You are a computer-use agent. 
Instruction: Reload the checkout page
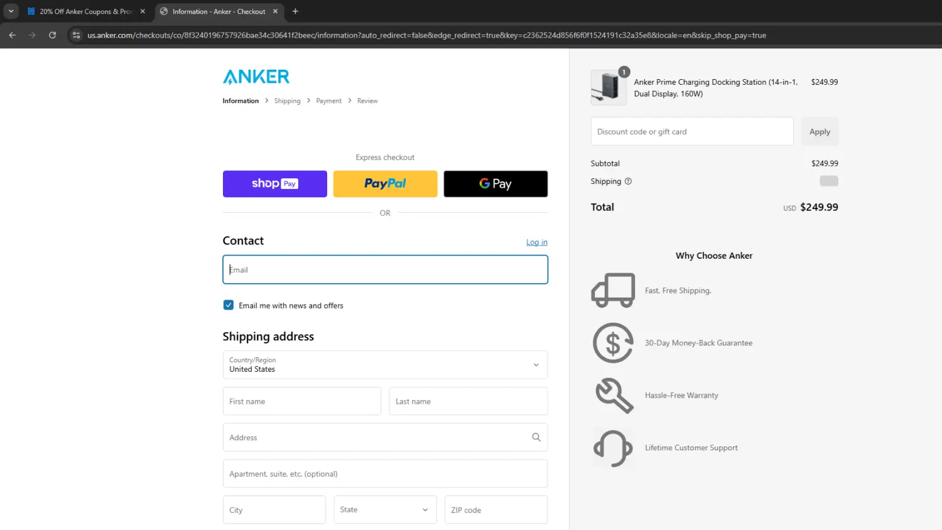point(53,35)
